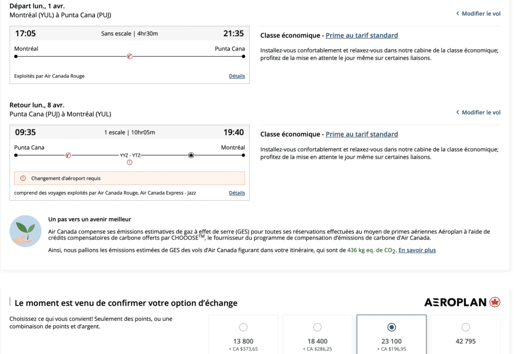516x354 pixels.
Task: Click the Changement d'aéroport requis banner
Action: [130, 179]
